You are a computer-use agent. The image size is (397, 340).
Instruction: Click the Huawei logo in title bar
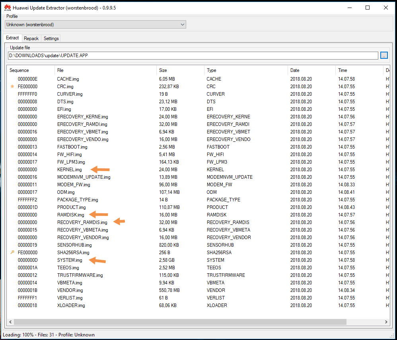[8, 8]
